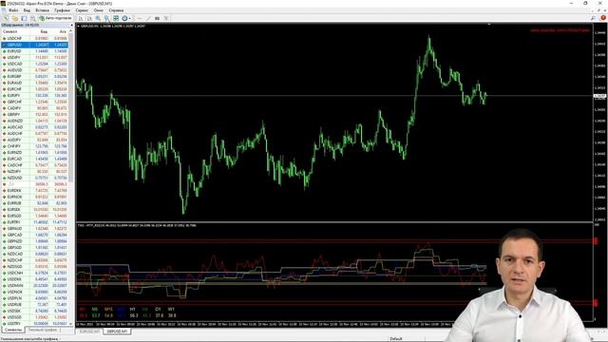The image size is (608, 342).
Task: Switch chart to candlestick icon
Action: pos(89,18)
